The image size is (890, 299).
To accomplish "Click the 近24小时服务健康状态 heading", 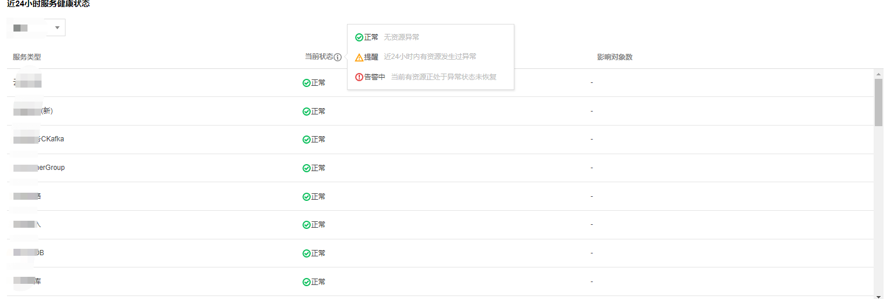I will [49, 4].
